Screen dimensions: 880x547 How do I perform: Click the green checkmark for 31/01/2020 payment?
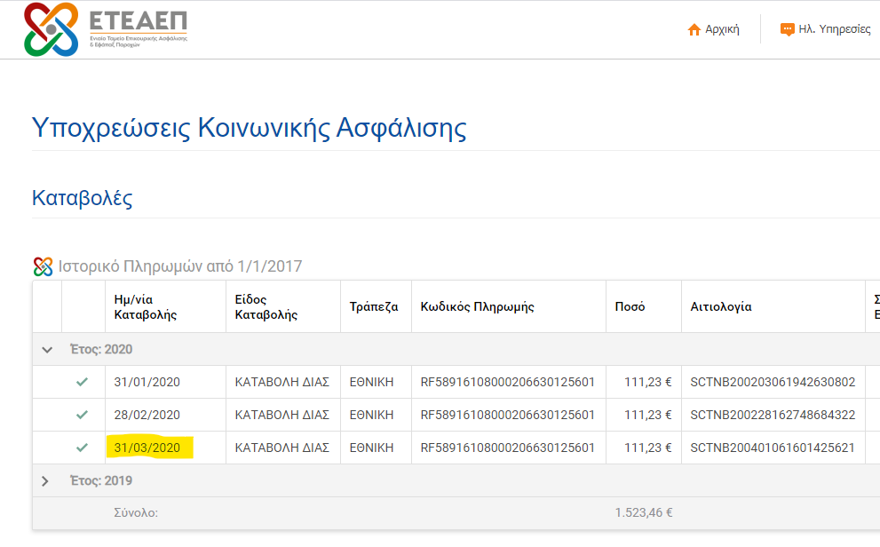coord(83,382)
